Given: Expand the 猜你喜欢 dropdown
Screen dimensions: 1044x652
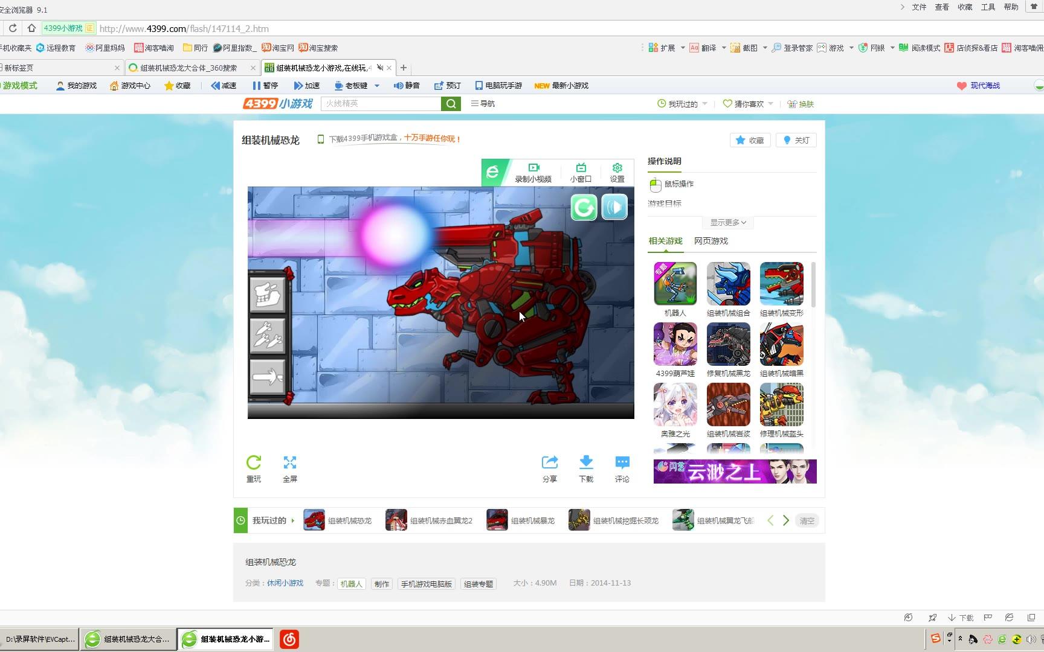Looking at the screenshot, I should click(x=748, y=104).
